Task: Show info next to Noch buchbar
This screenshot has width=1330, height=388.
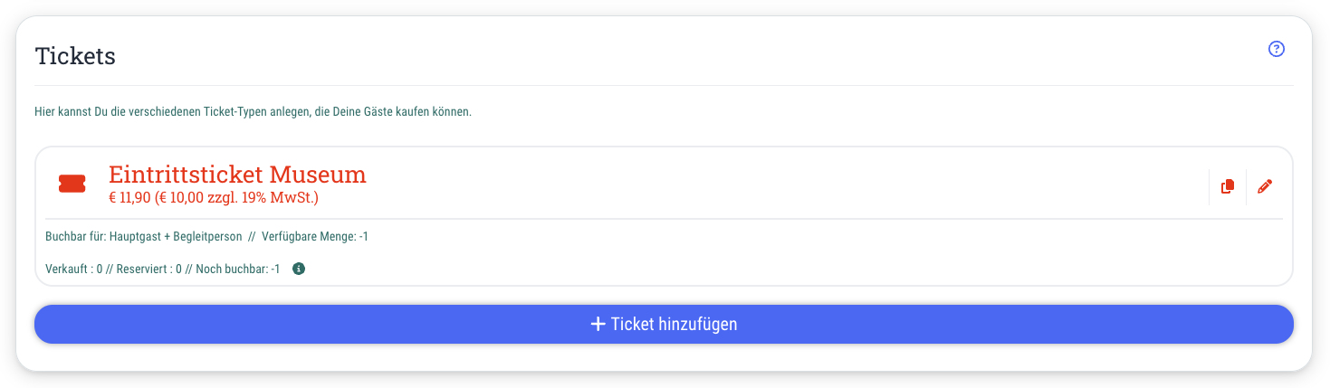Action: click(300, 269)
